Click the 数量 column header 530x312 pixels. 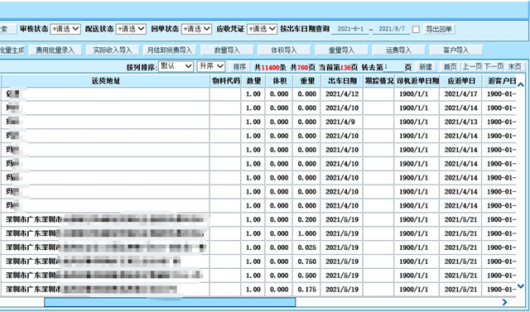[253, 81]
